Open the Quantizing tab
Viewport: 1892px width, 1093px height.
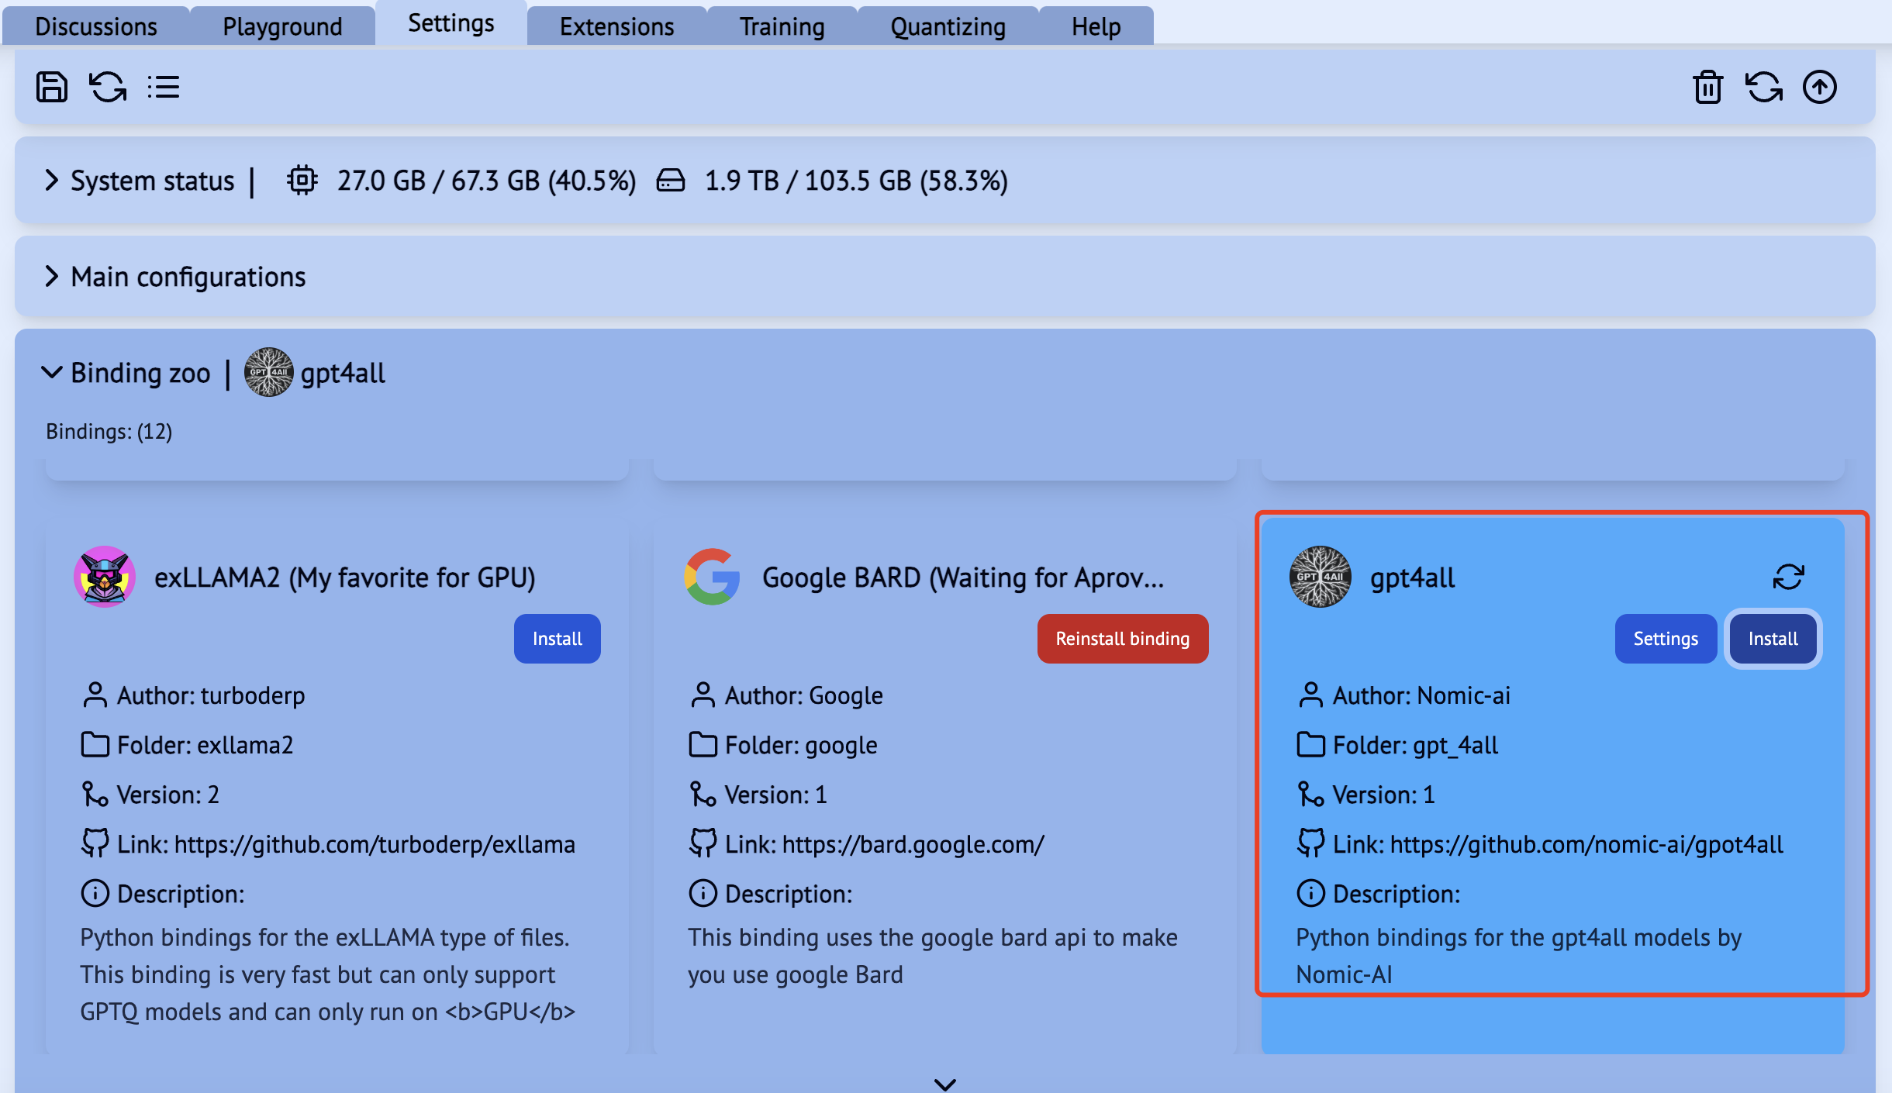[x=947, y=26]
